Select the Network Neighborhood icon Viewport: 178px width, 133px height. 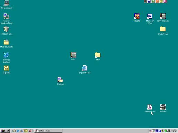[7, 19]
